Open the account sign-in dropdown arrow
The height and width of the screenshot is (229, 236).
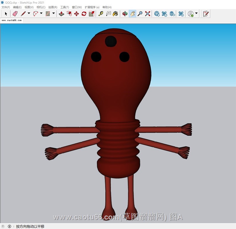pos(196,13)
